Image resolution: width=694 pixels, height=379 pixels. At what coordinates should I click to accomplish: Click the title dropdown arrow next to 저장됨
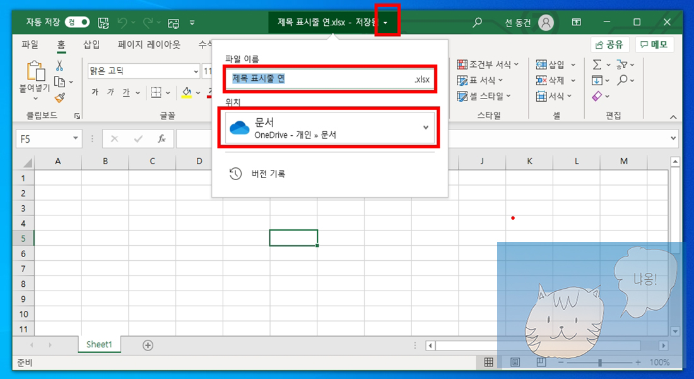click(x=385, y=23)
